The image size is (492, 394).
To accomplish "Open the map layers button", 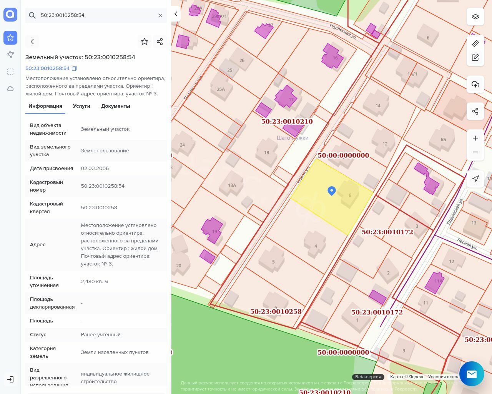I will (x=475, y=17).
